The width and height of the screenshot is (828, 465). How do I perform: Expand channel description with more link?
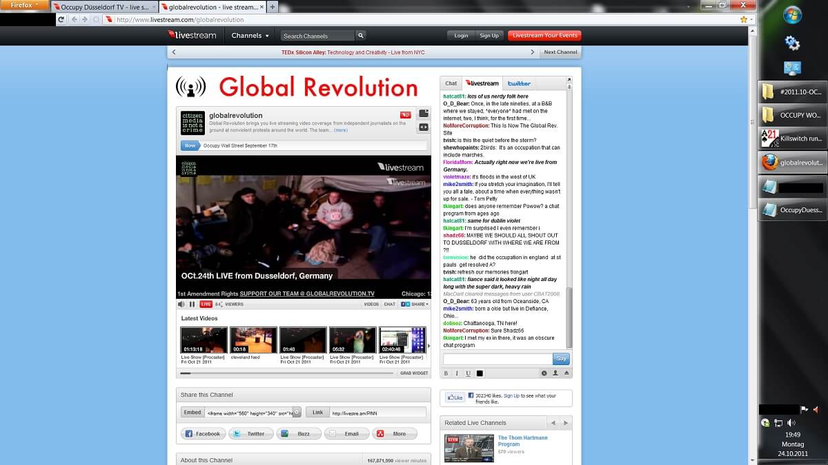click(341, 130)
